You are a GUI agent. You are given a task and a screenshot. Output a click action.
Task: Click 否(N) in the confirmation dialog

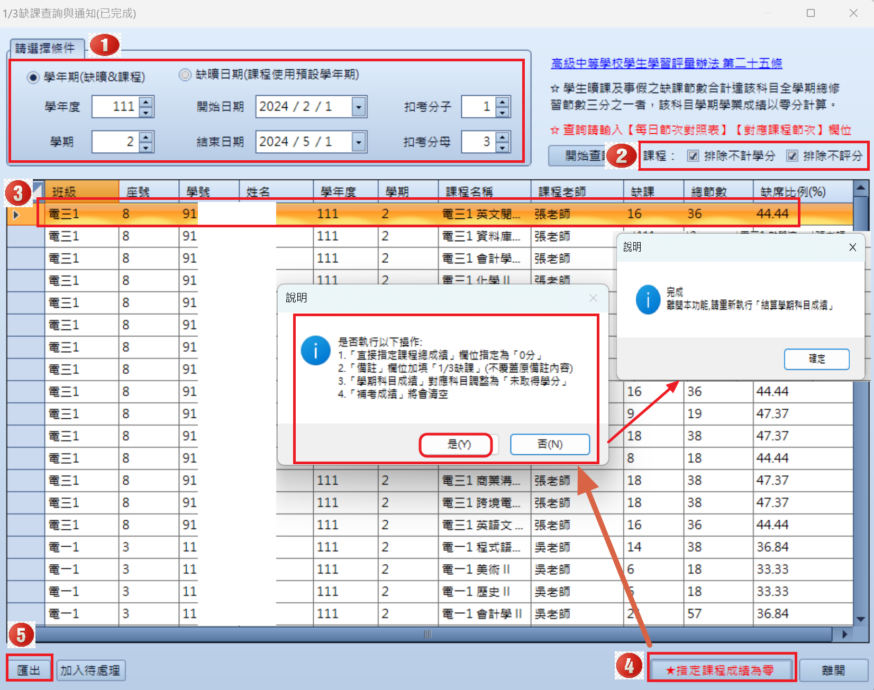pos(550,444)
